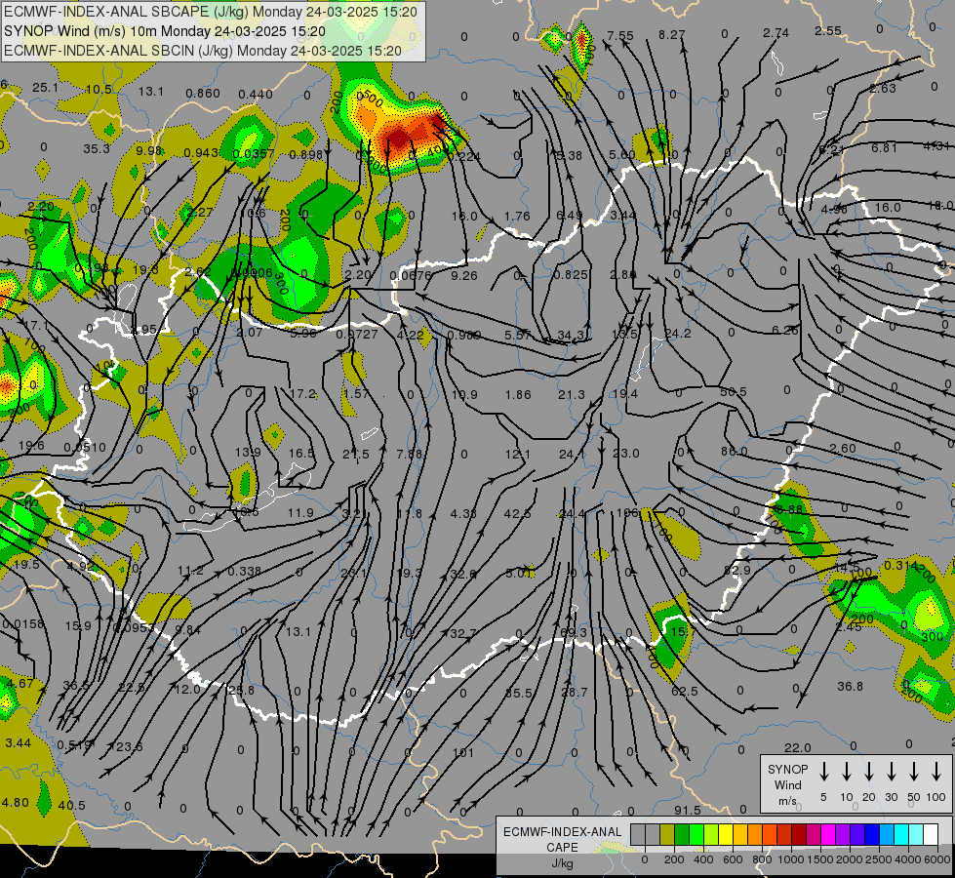955x878 pixels.
Task: Click the map value '40.5'
Action: coord(72,805)
